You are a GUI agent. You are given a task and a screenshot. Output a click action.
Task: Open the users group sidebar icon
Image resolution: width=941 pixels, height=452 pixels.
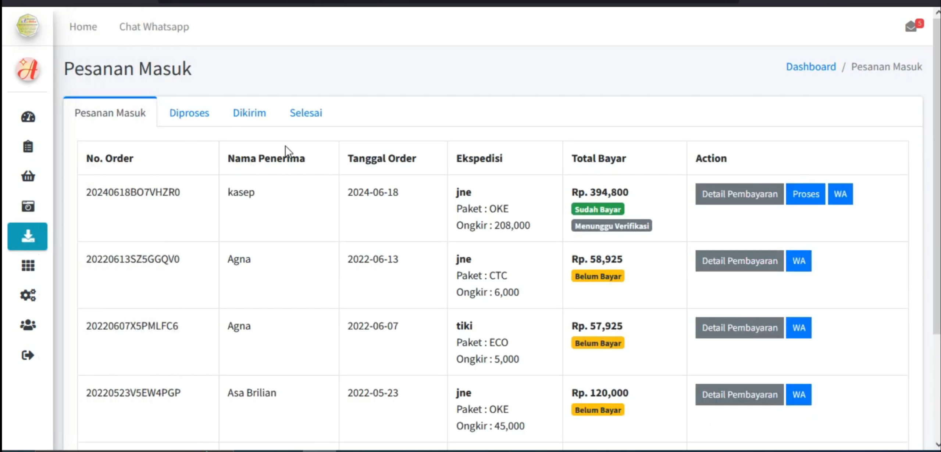click(x=28, y=325)
